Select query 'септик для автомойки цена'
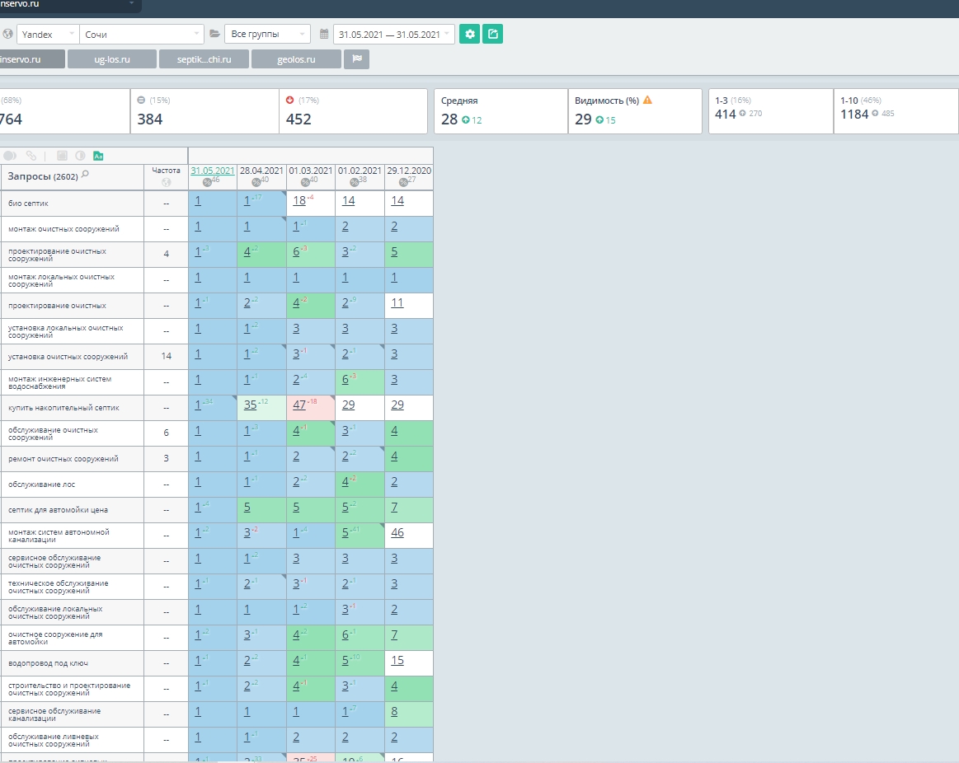 pos(58,510)
